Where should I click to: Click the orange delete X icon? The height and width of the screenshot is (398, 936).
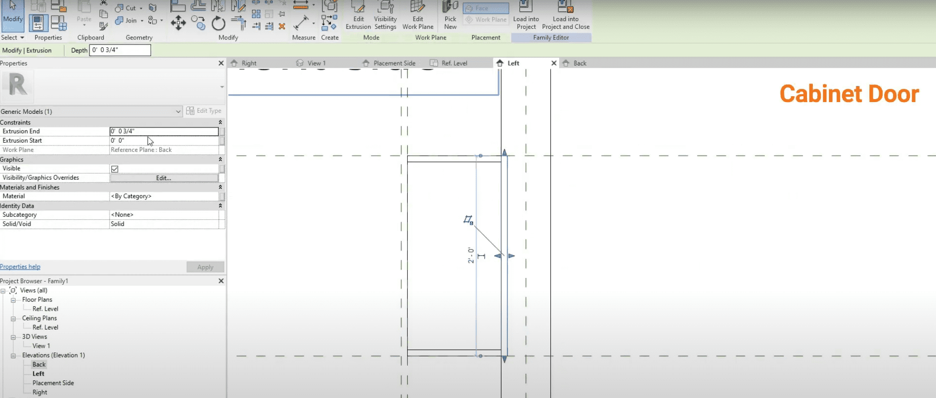click(x=282, y=26)
